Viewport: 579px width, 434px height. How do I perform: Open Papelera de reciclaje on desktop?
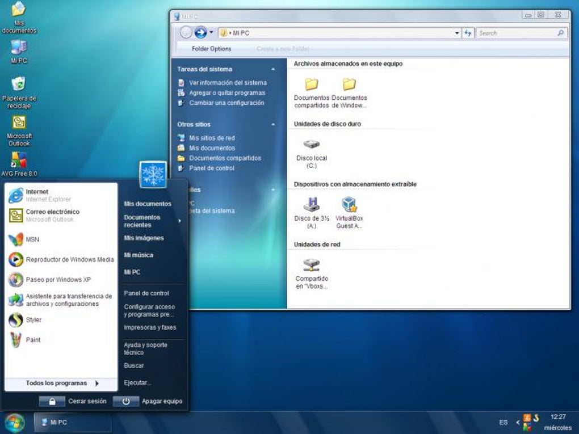19,92
